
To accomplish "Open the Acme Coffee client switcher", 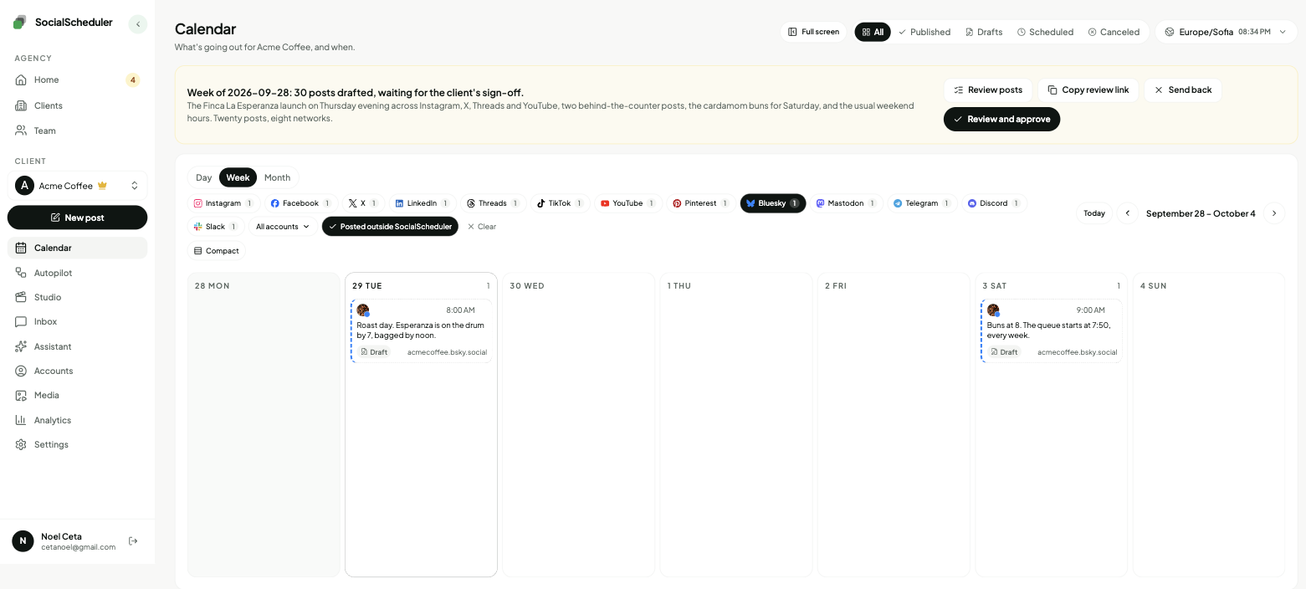I will click(77, 186).
